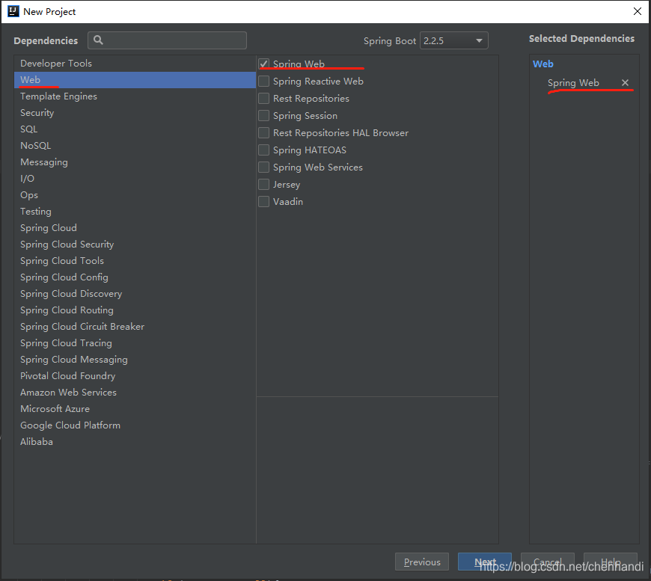Cancel the New Project wizard
This screenshot has height=581, width=651.
pyautogui.click(x=548, y=562)
